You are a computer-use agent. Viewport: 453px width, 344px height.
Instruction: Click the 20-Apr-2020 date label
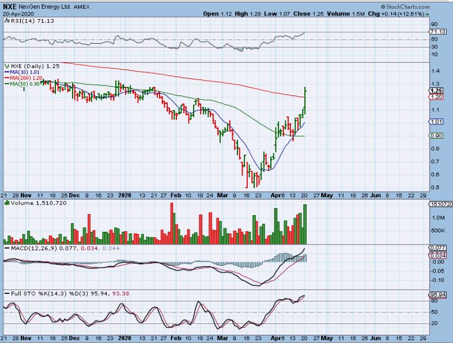(x=18, y=14)
